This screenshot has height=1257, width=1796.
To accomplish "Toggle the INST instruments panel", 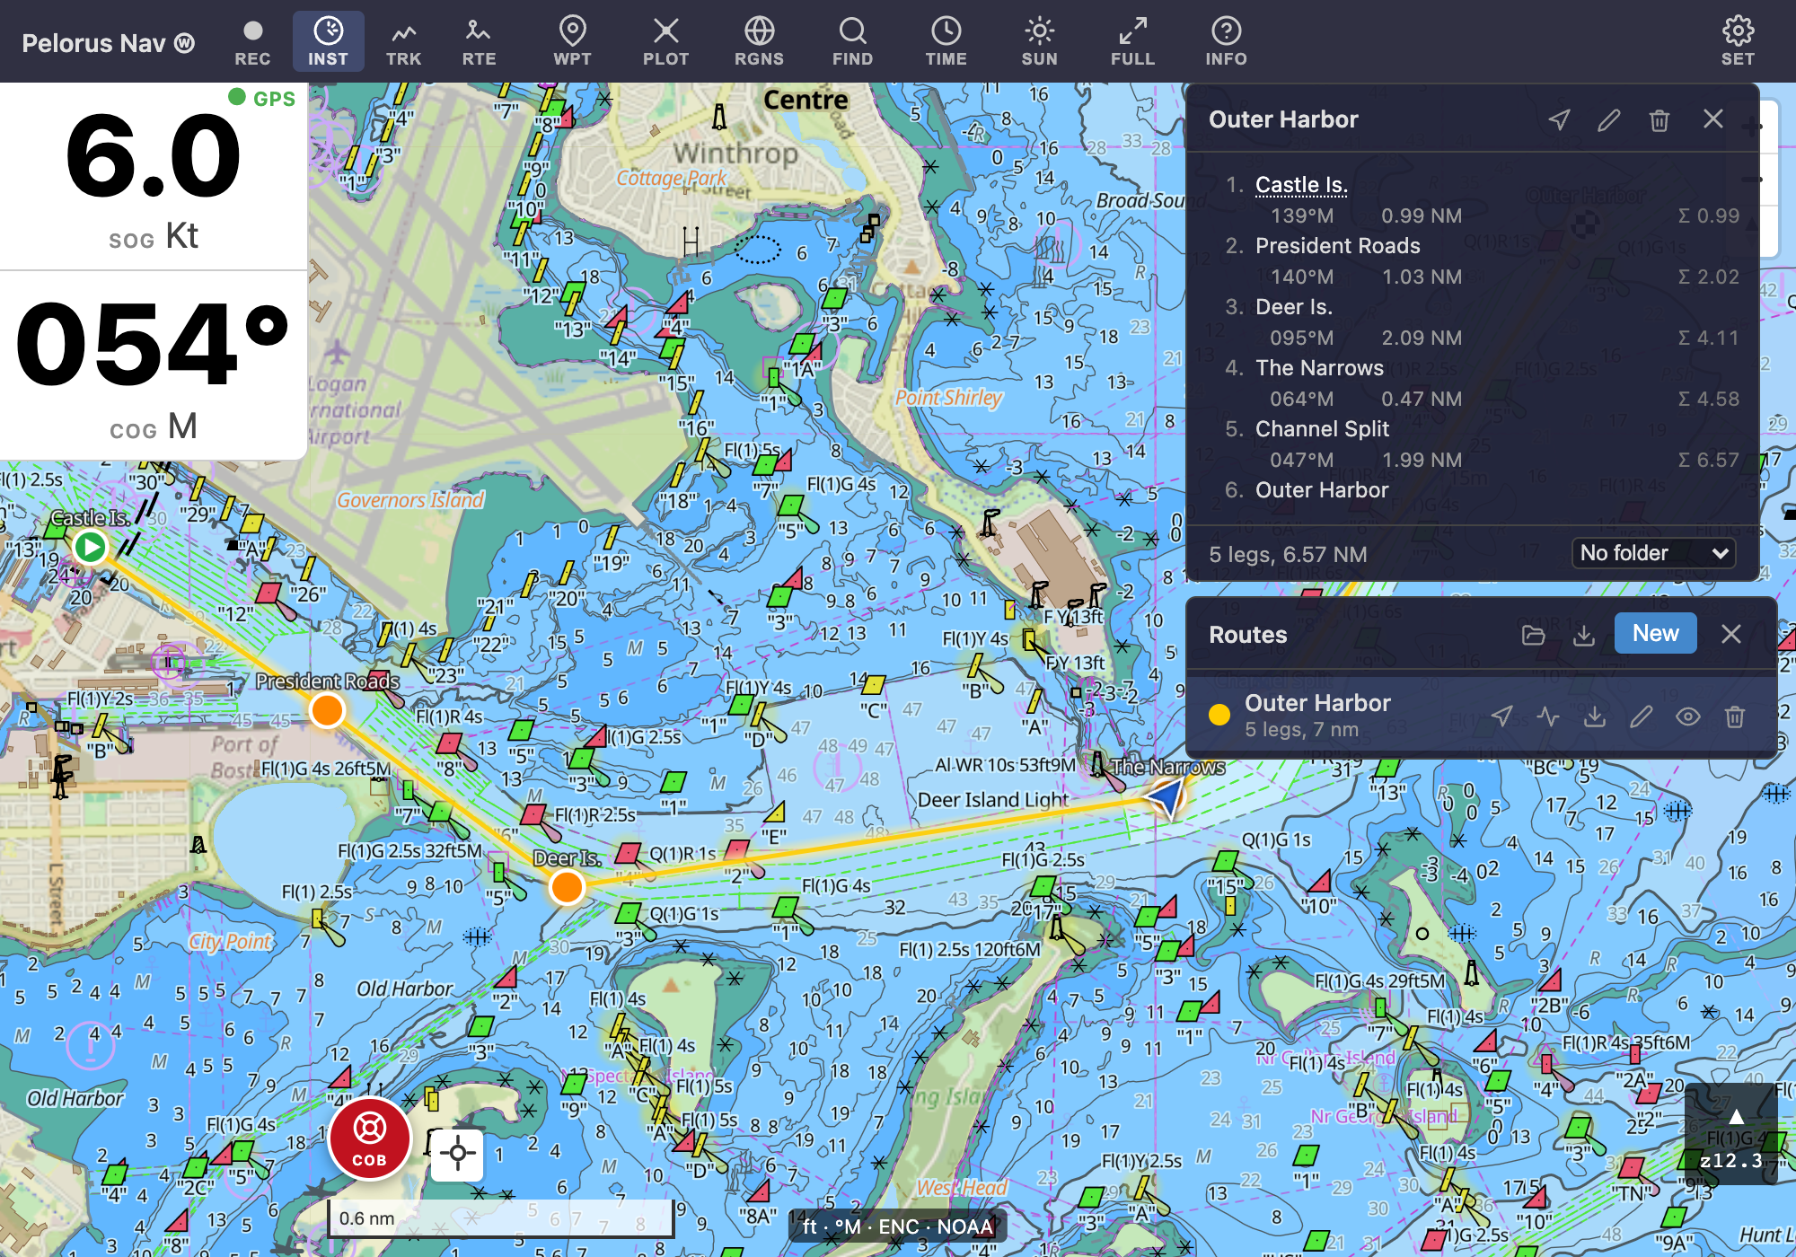I will pyautogui.click(x=328, y=41).
